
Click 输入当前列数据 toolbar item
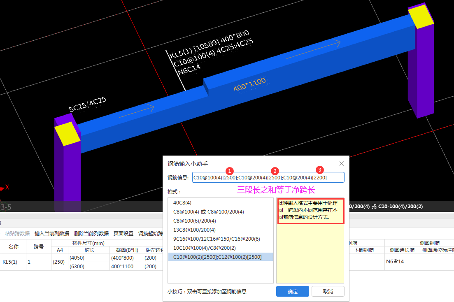coord(52,233)
